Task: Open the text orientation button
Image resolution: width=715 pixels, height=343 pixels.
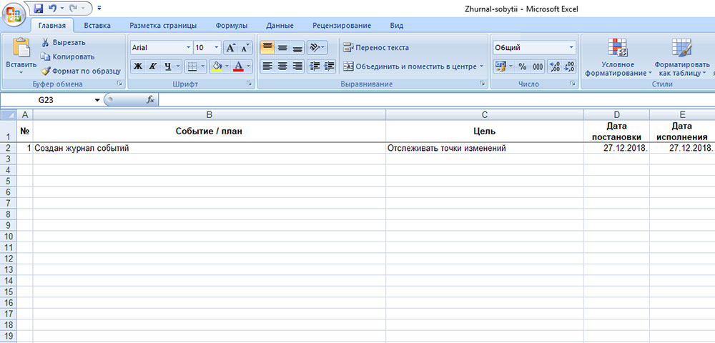Action: (x=317, y=47)
